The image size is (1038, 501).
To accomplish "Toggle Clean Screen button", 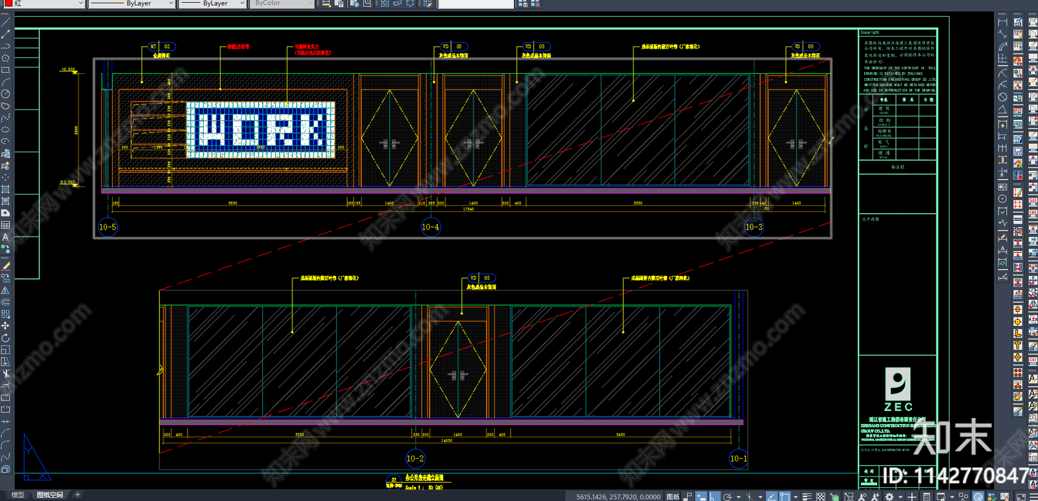I will click(x=1021, y=496).
